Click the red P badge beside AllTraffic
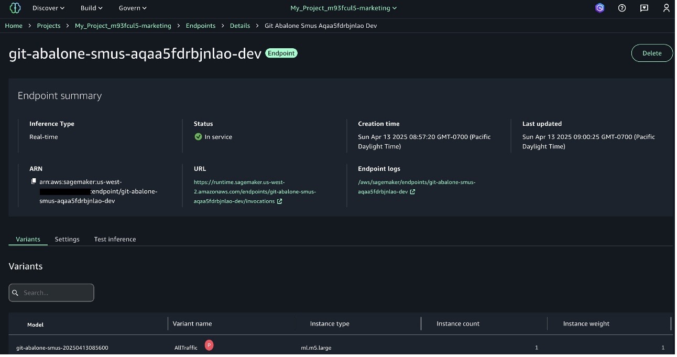The width and height of the screenshot is (677, 357). pos(209,345)
